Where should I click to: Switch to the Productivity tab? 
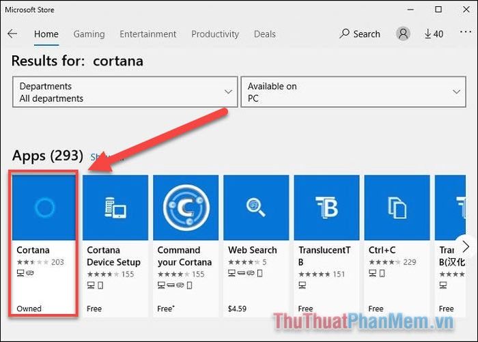click(215, 34)
